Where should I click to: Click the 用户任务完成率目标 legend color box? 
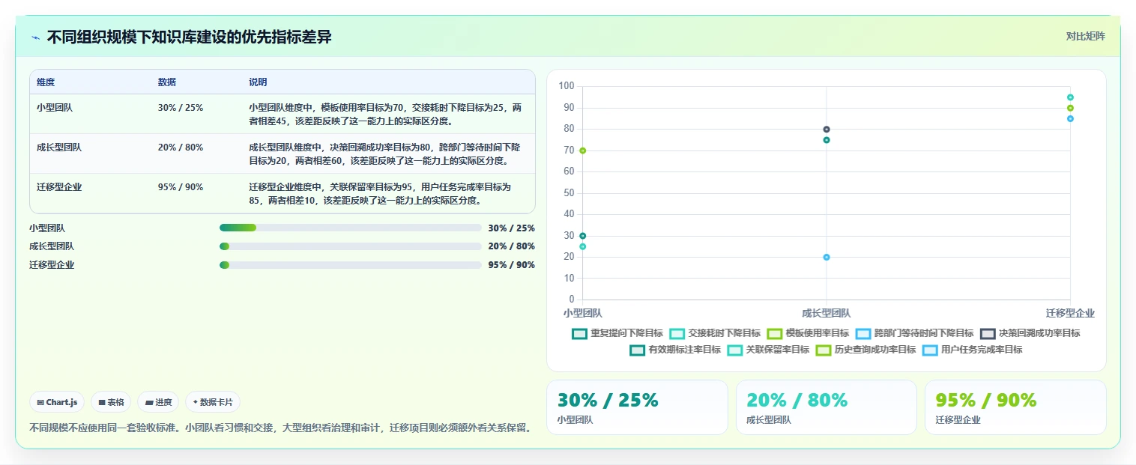coord(930,350)
